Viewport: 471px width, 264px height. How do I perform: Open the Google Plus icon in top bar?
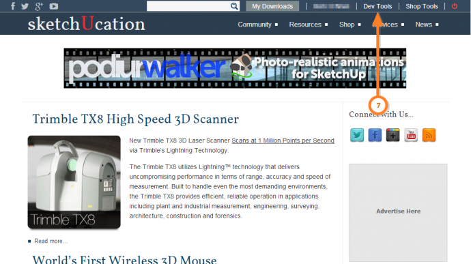[39, 6]
